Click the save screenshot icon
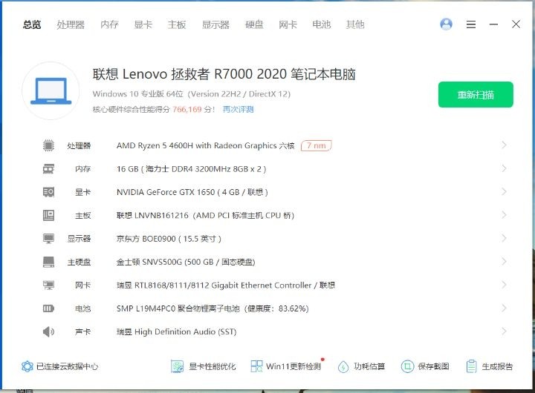The image size is (535, 393). [407, 366]
